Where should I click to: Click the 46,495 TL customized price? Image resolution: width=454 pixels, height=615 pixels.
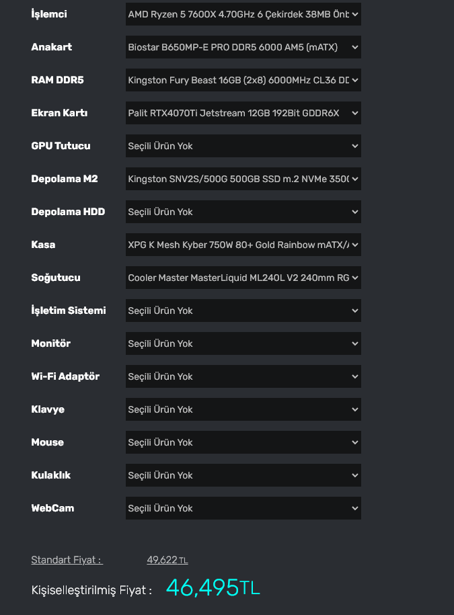tap(213, 587)
